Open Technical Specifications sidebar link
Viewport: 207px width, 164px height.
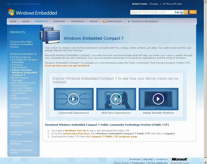(x=19, y=66)
